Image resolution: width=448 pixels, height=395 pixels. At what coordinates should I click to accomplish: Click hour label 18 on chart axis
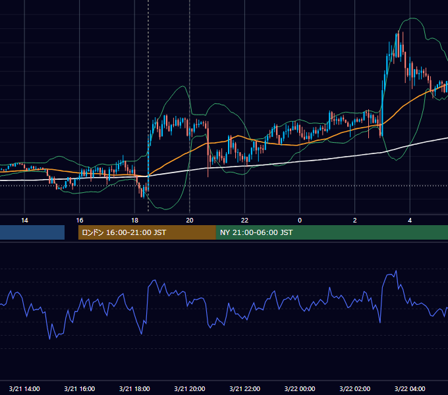[x=134, y=221]
